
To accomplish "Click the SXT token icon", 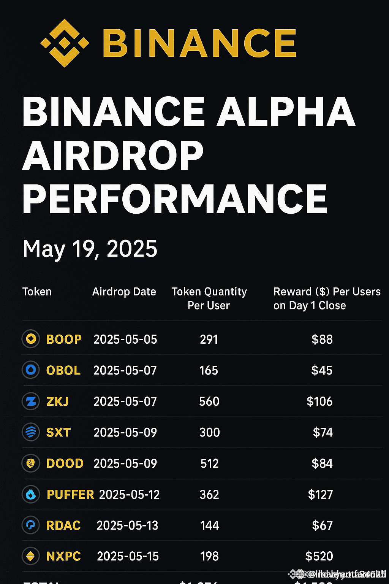I will pyautogui.click(x=31, y=432).
